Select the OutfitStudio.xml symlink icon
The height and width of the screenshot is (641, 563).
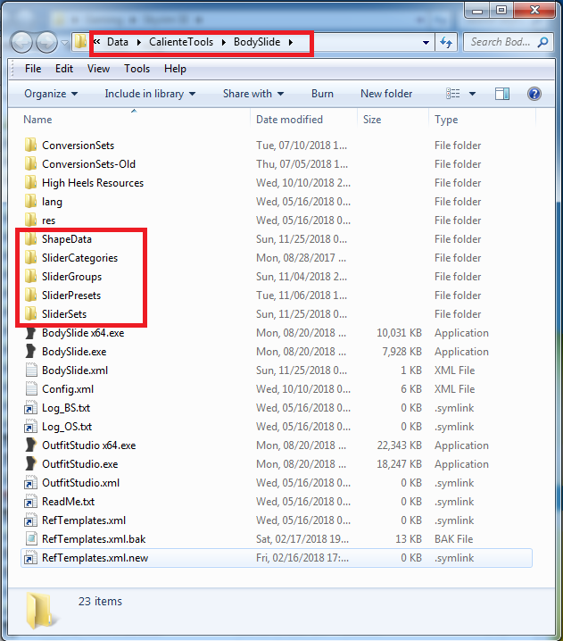click(30, 483)
